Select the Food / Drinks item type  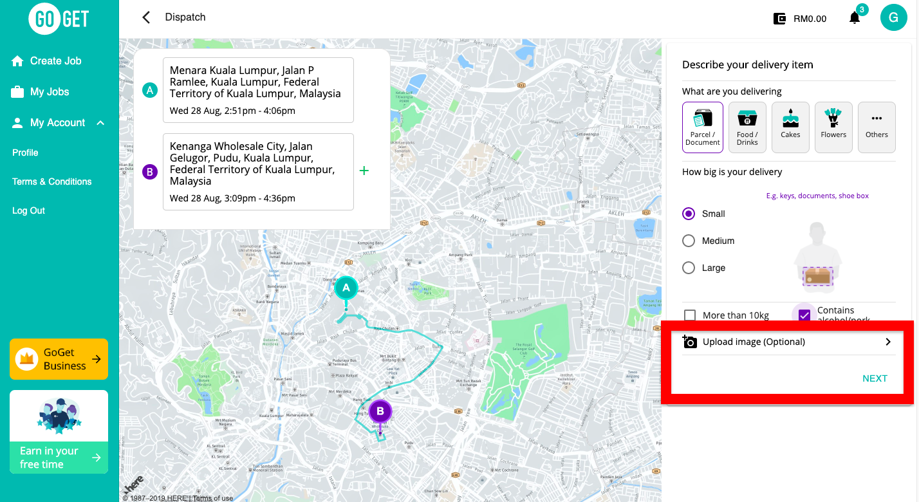point(747,127)
